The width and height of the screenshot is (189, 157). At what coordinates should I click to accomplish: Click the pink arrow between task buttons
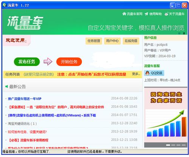[48, 61]
